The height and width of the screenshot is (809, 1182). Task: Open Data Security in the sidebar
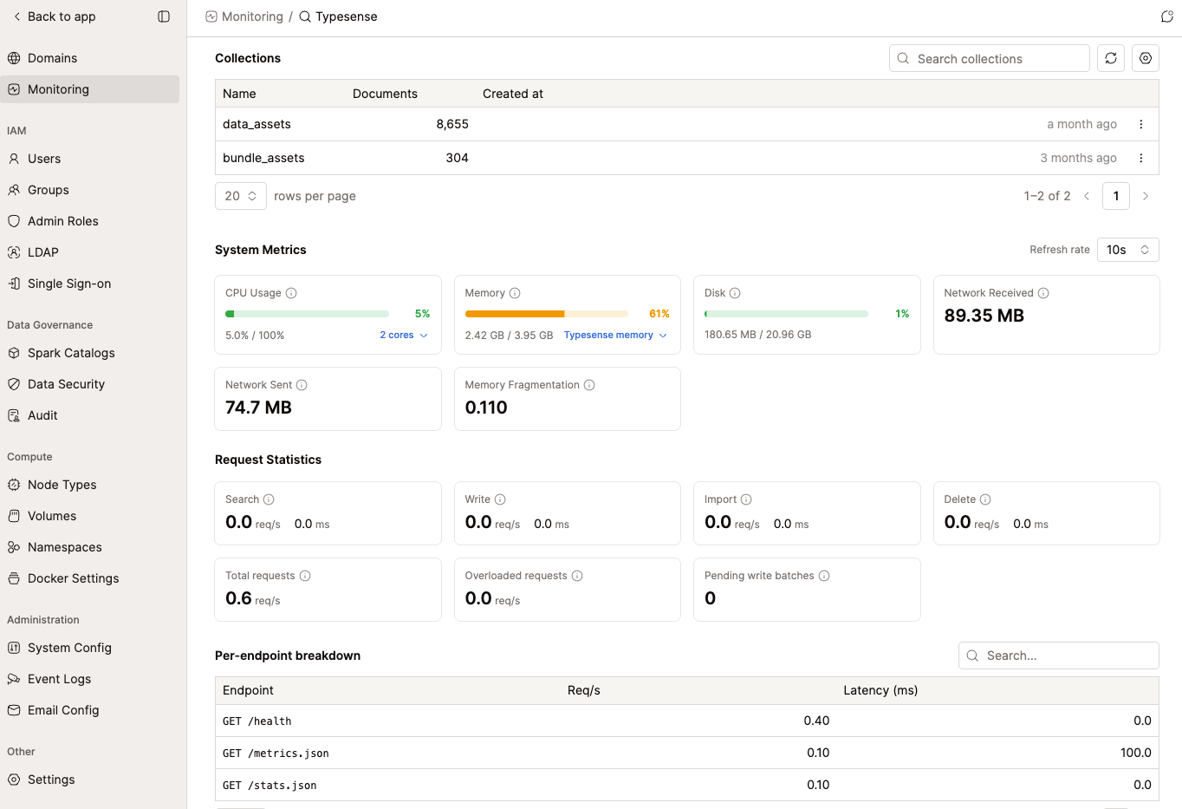click(x=90, y=384)
